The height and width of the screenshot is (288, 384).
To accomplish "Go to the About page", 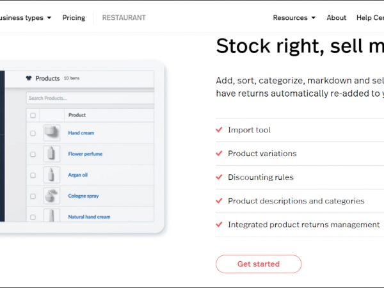I will tap(336, 18).
